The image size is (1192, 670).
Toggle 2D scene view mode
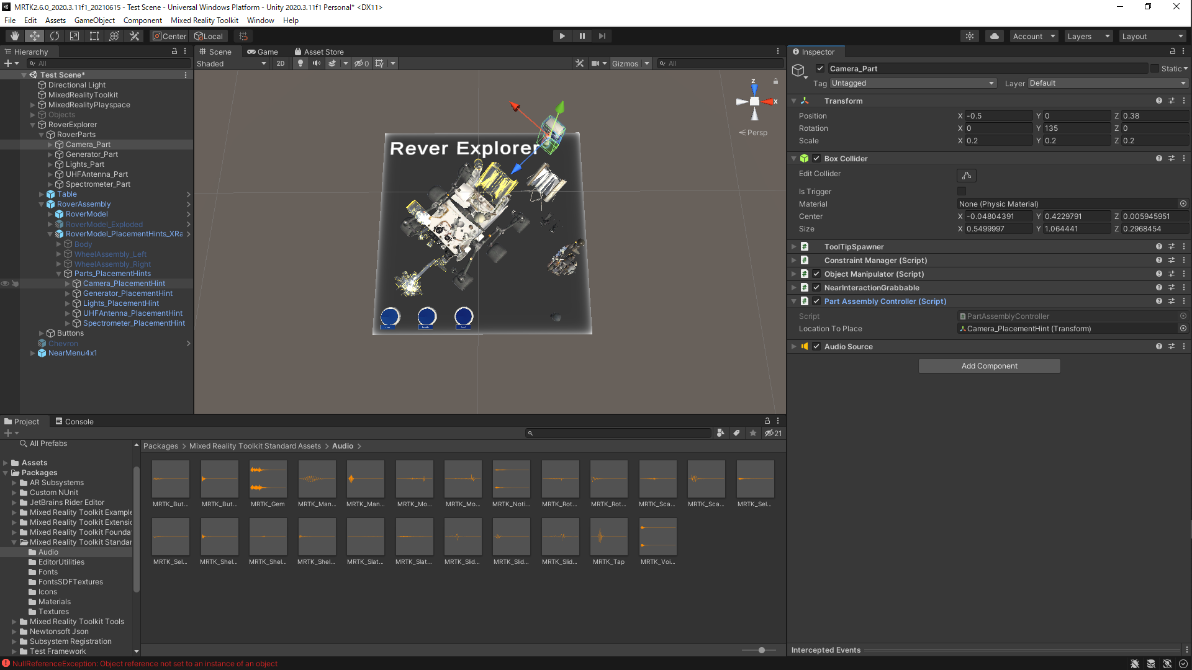pyautogui.click(x=281, y=63)
